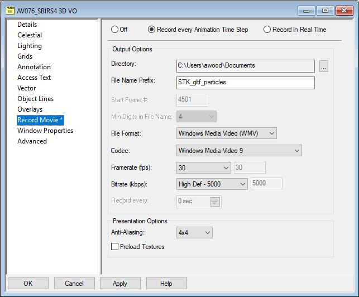Open the Framerate fps dropdown

click(203, 168)
